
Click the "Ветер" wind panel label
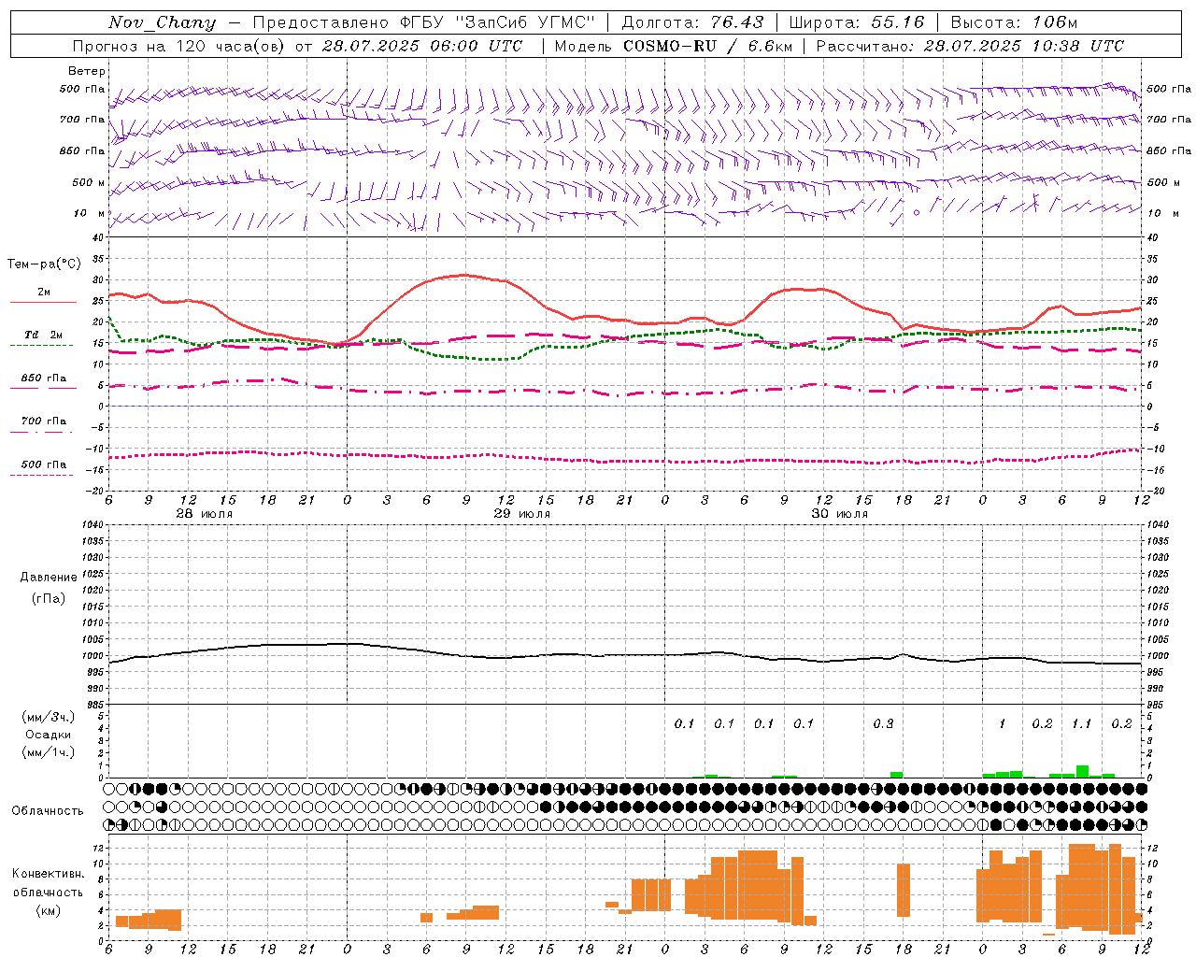coord(87,71)
